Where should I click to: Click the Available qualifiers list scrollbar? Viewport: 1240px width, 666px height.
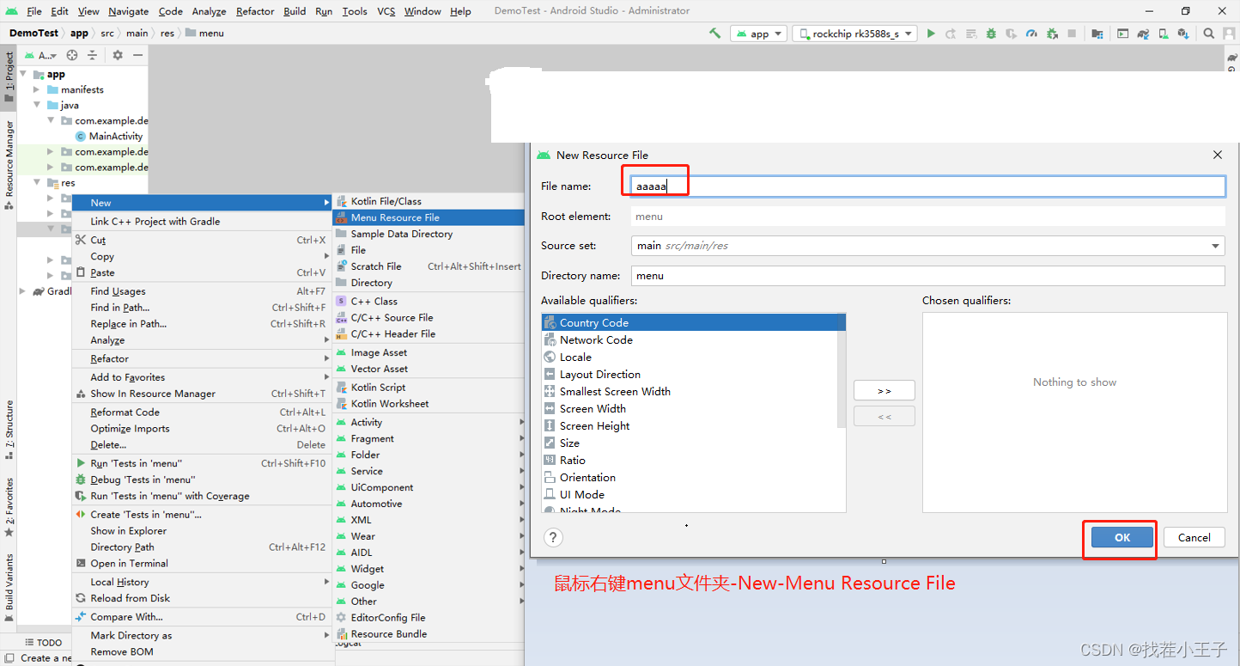pos(842,370)
